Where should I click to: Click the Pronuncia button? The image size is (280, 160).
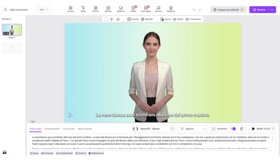click(x=47, y=153)
